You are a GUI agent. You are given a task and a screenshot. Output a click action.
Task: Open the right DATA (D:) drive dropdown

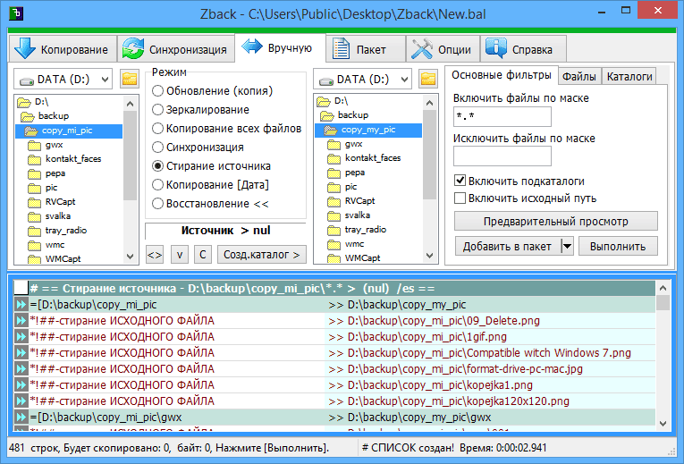click(362, 80)
